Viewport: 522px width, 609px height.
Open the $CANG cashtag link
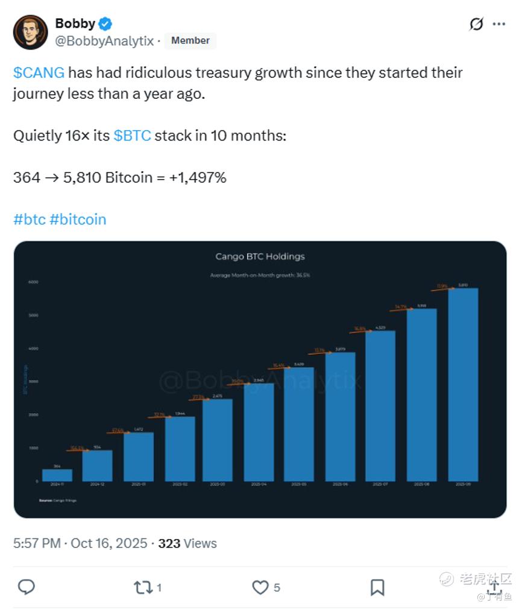coord(39,73)
